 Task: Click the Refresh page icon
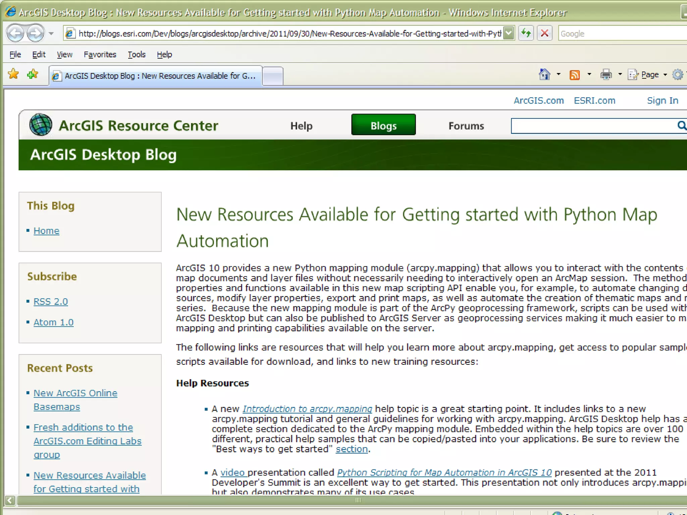click(x=526, y=33)
